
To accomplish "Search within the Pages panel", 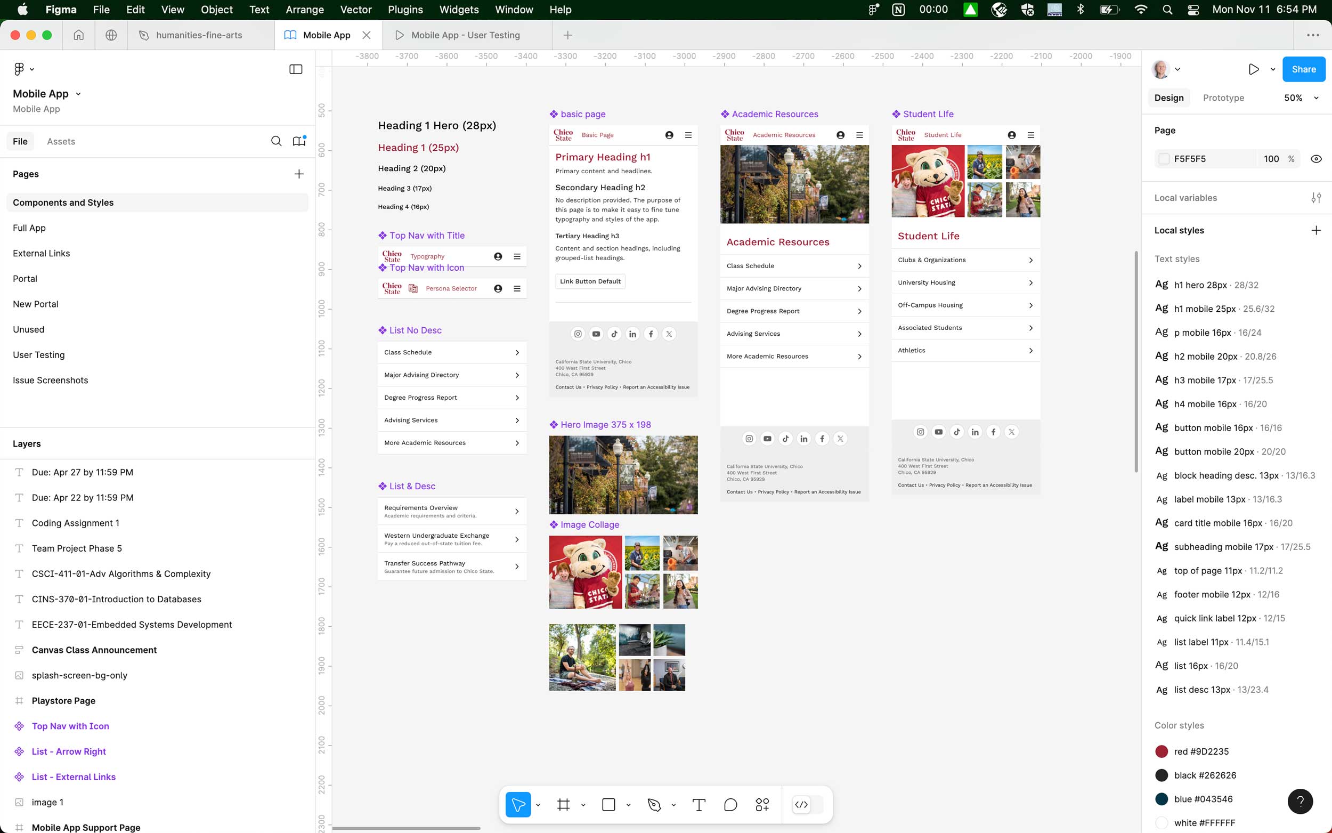I will (277, 141).
